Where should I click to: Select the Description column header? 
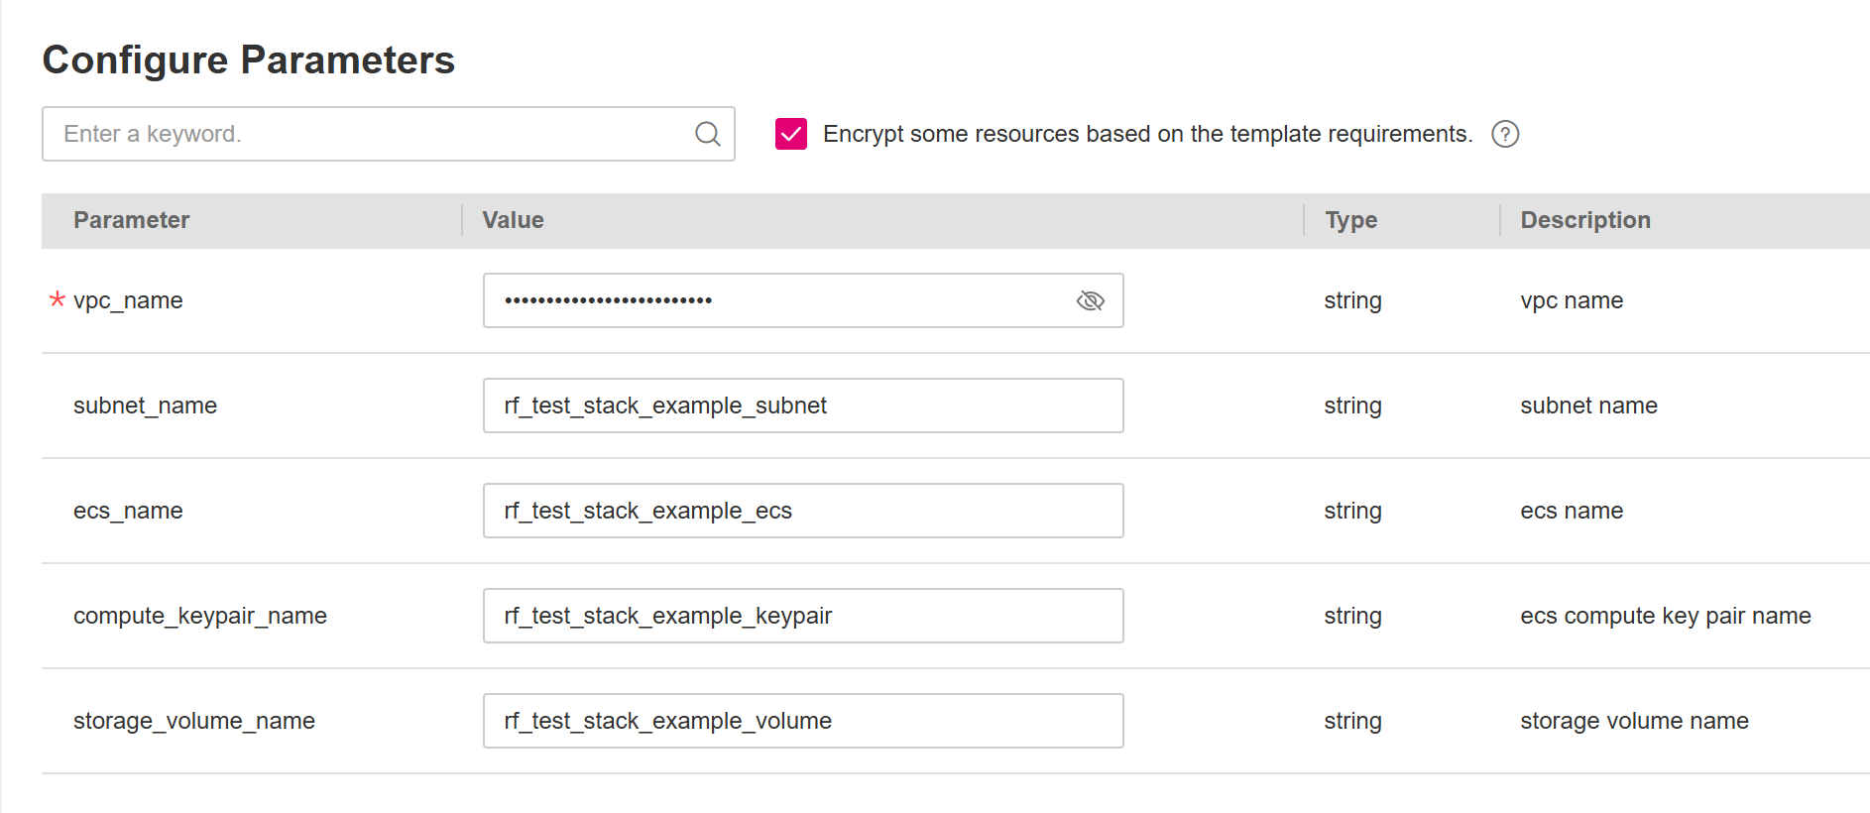1585,220
